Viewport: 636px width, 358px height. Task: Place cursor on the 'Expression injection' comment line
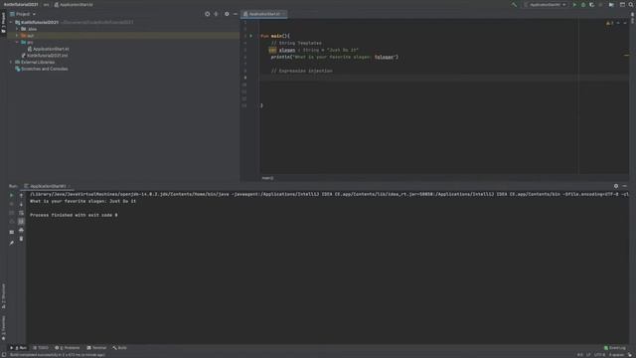pos(302,71)
